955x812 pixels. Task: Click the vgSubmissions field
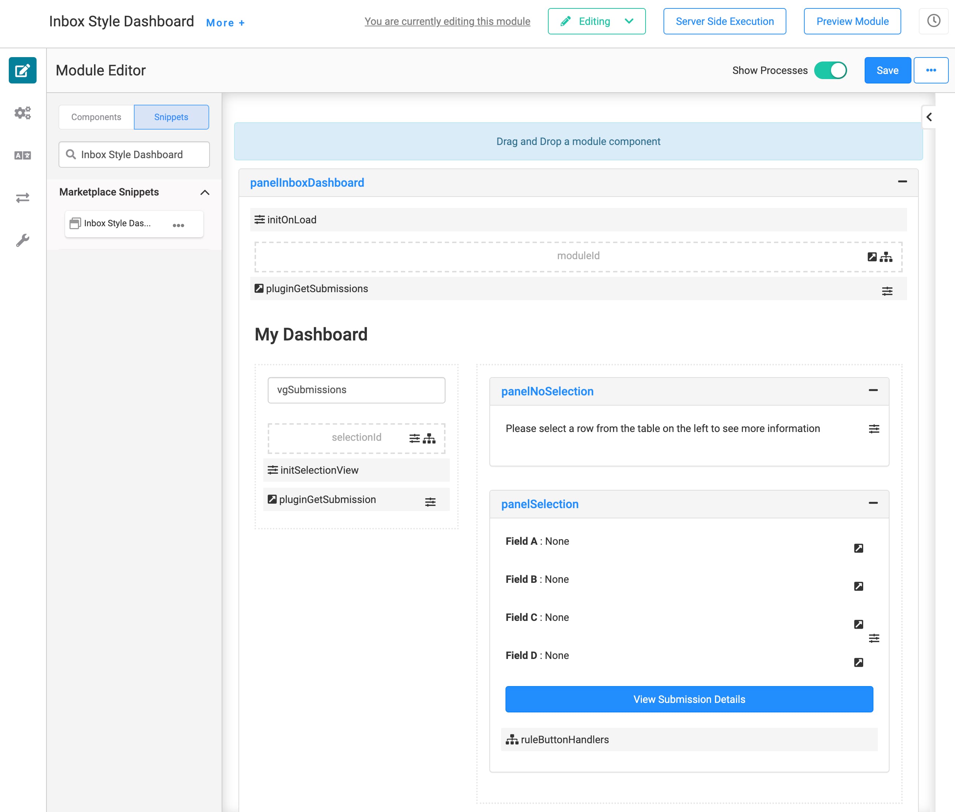click(356, 390)
